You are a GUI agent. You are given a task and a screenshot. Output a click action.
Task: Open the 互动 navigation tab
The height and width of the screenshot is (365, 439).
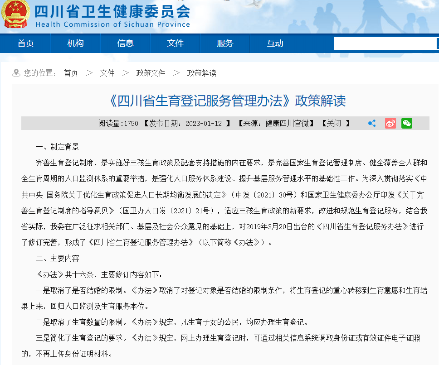(275, 43)
